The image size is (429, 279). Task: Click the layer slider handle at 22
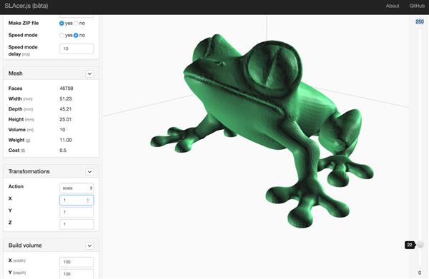point(420,245)
